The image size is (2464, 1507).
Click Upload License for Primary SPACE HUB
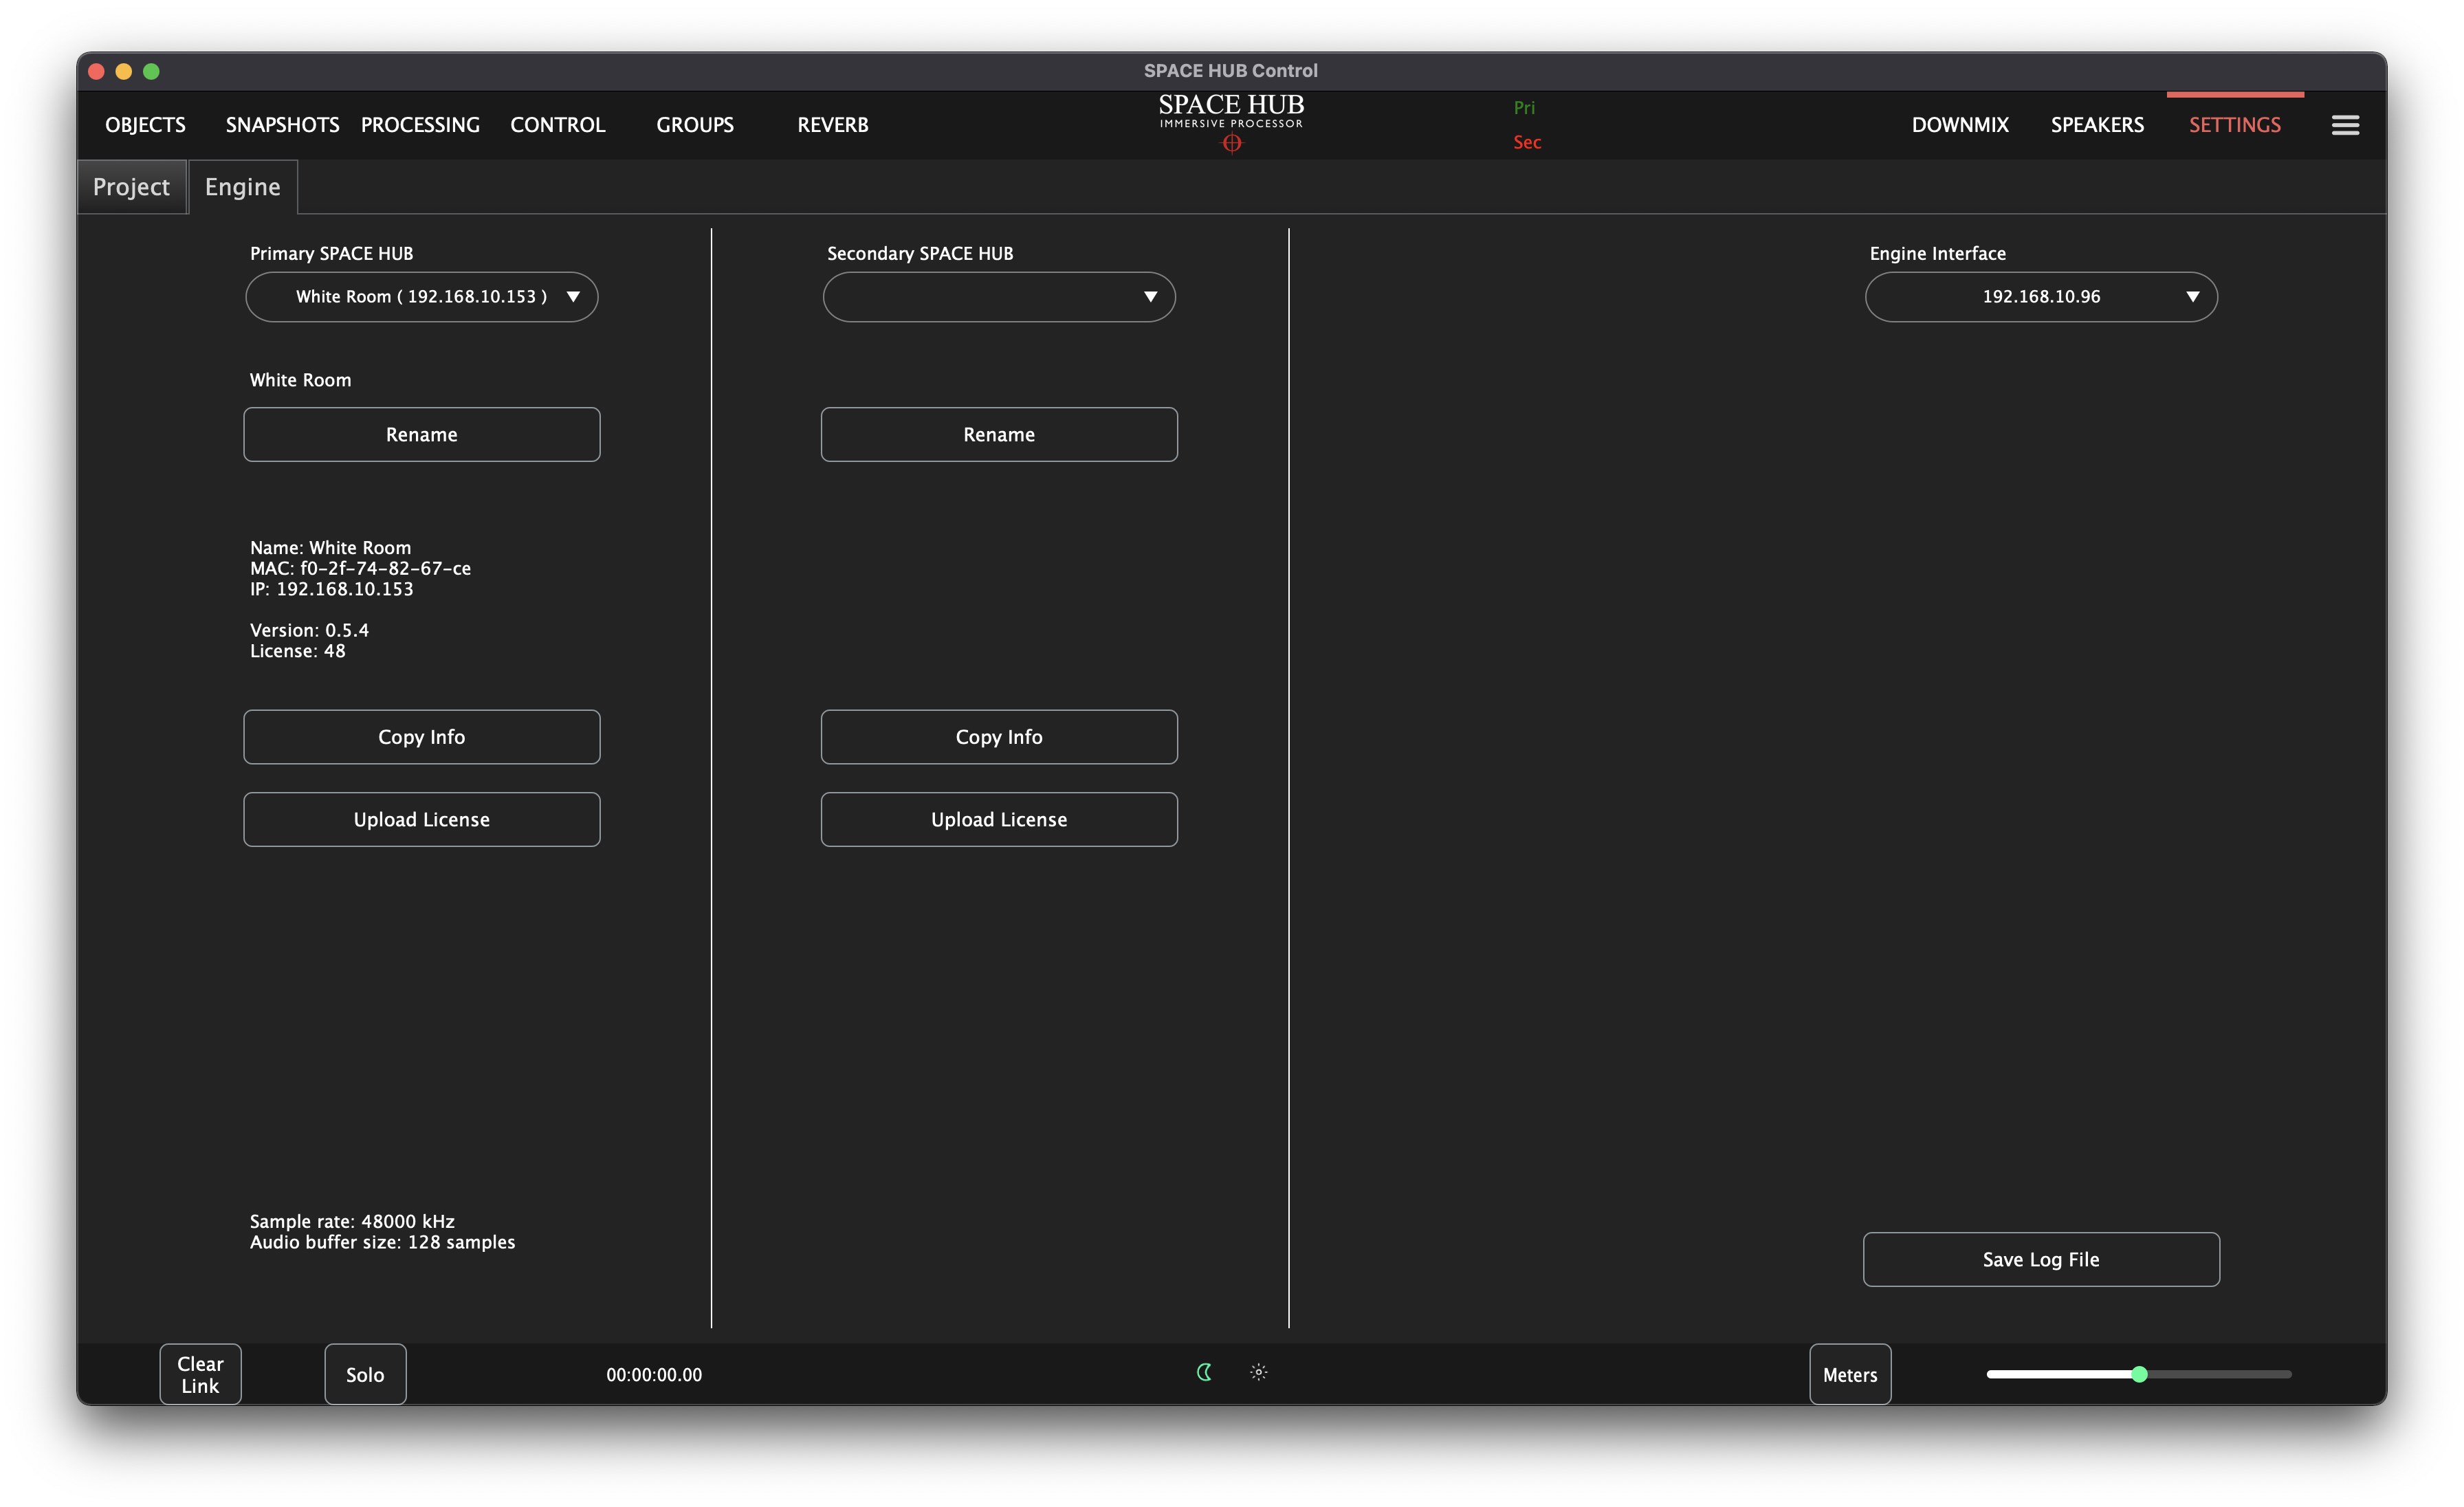click(x=422, y=819)
